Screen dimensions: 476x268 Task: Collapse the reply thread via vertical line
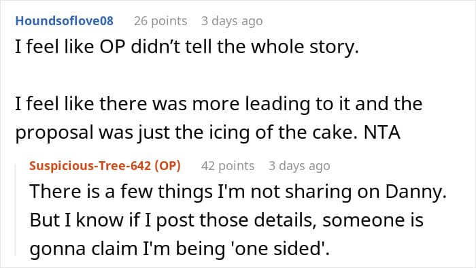point(16,210)
